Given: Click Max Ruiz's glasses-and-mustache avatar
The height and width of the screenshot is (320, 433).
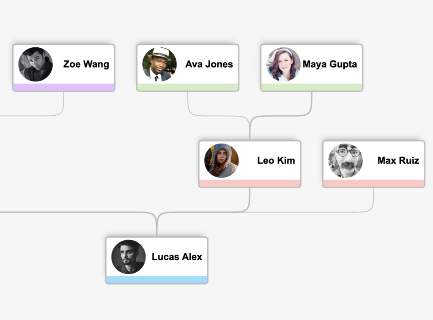Looking at the screenshot, I should coord(345,160).
